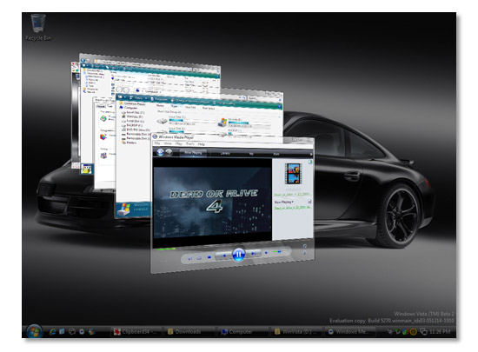Select the Dead_or_alive playlist entry
This screenshot has width=478, height=352.
coord(293,208)
